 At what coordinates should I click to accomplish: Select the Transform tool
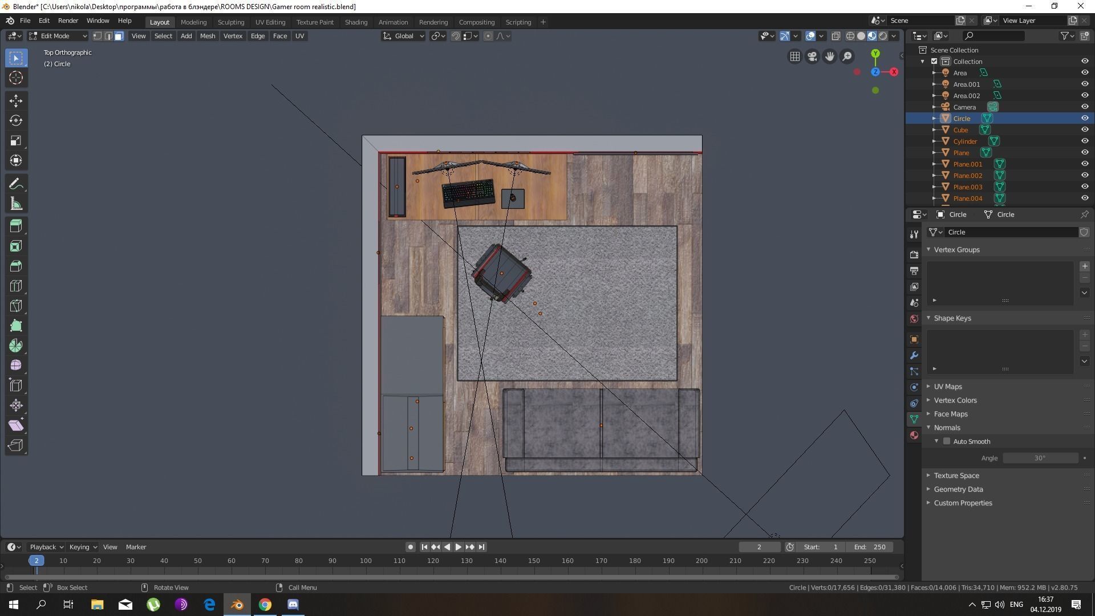16,161
